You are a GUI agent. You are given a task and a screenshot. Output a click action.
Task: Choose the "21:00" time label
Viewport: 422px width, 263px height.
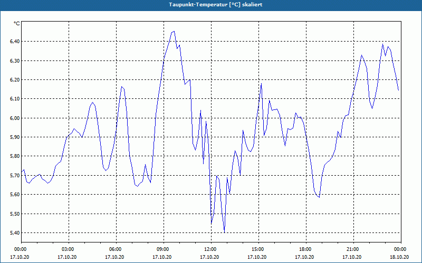(352, 249)
